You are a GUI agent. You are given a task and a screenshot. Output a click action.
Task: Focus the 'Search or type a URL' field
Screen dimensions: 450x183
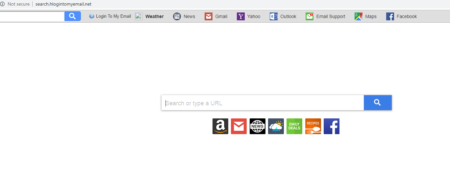(262, 103)
